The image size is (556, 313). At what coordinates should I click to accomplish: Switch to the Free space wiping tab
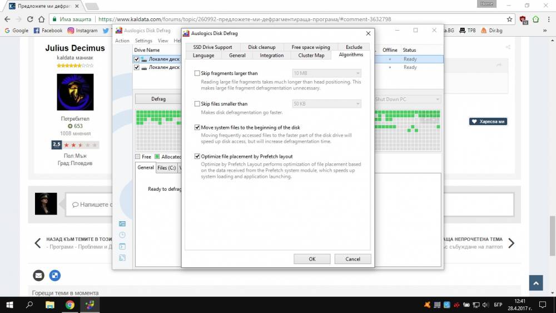point(311,47)
